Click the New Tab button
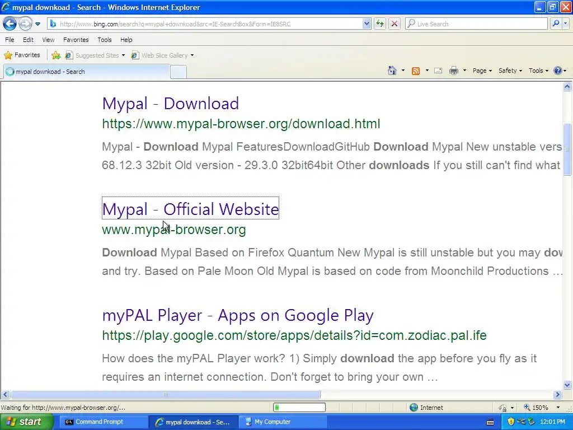The width and height of the screenshot is (573, 430). [x=179, y=72]
